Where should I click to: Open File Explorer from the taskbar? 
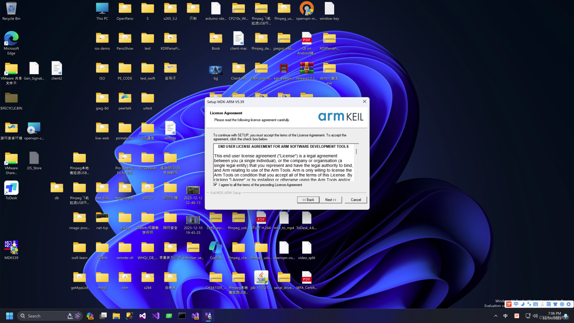(116, 316)
